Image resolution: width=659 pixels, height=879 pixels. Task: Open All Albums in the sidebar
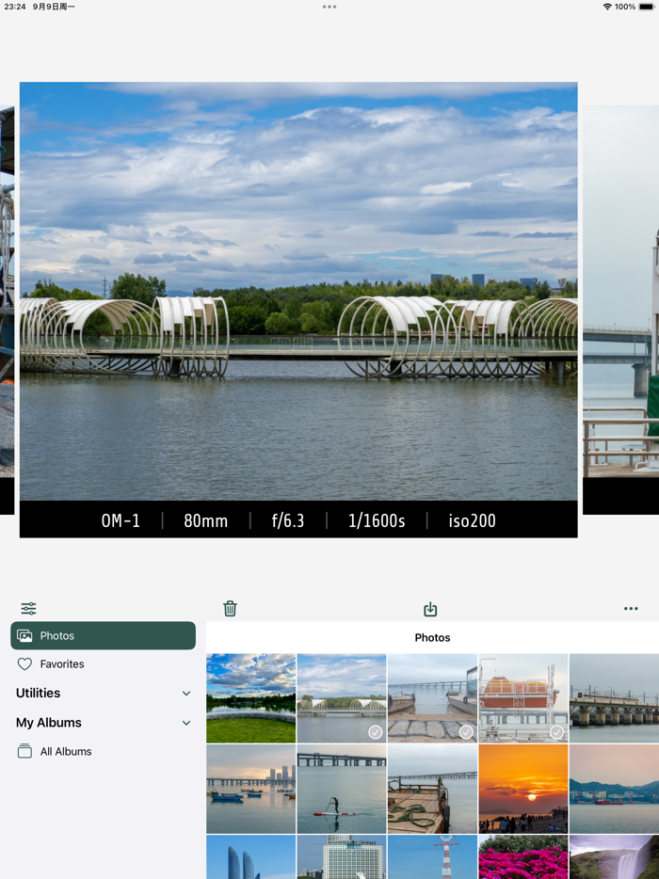[104, 751]
